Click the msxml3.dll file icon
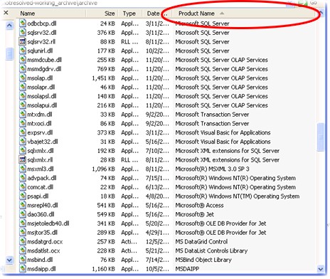The image size is (330, 279). 23,169
